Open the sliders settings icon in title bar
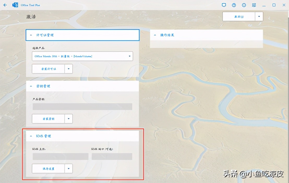 point(254,5)
